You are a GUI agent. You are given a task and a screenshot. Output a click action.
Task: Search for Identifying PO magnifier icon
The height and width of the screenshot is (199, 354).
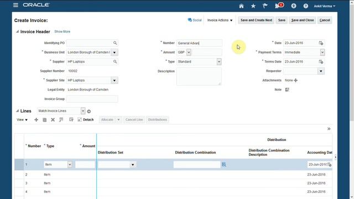tap(115, 43)
